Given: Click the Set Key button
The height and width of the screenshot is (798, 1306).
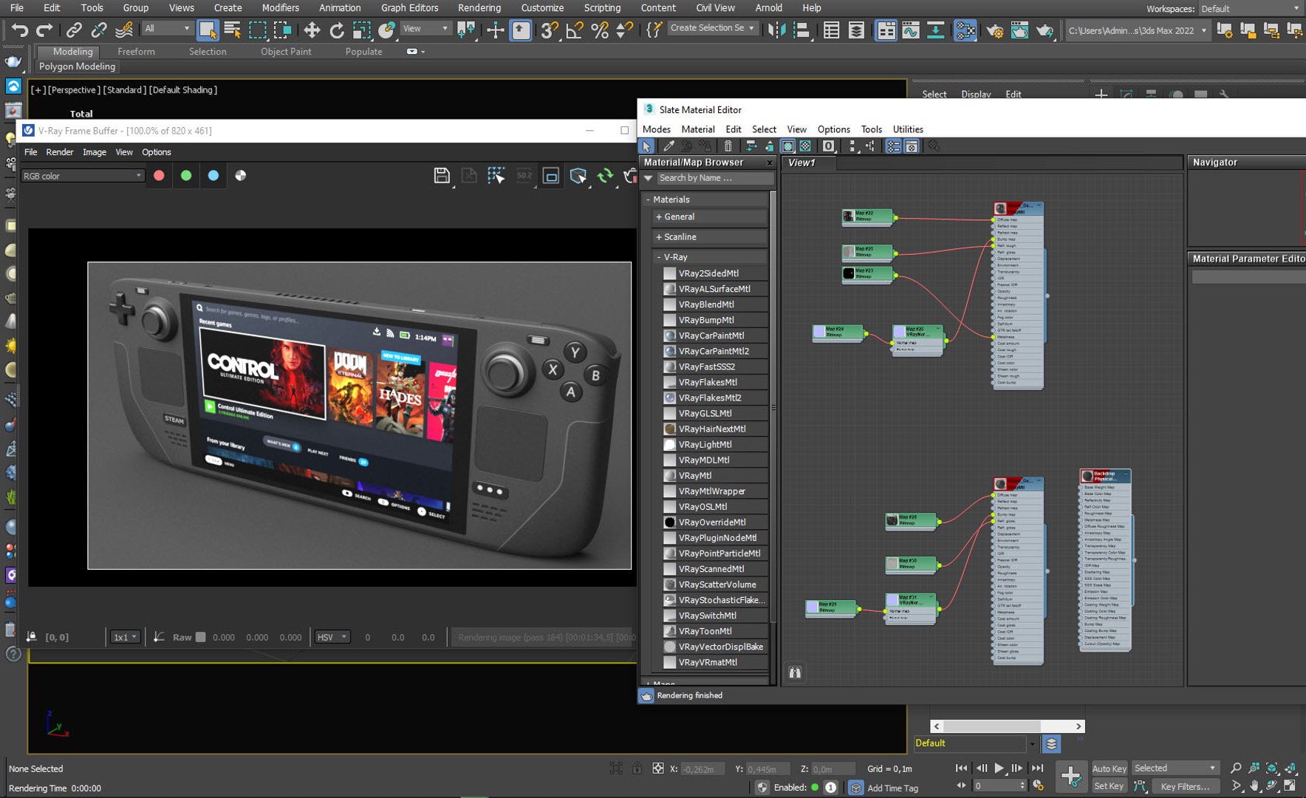Looking at the screenshot, I should pyautogui.click(x=1108, y=786).
